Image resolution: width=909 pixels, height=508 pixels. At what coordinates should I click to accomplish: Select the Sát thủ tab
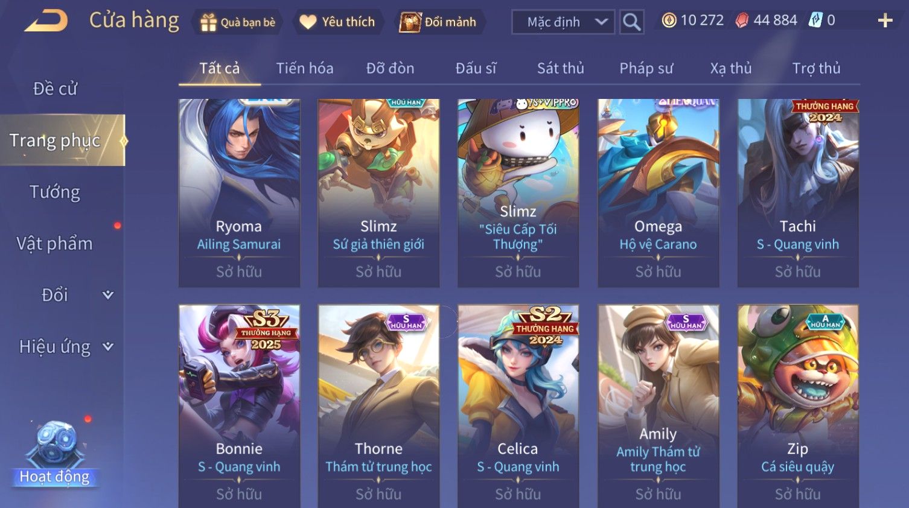(x=561, y=68)
